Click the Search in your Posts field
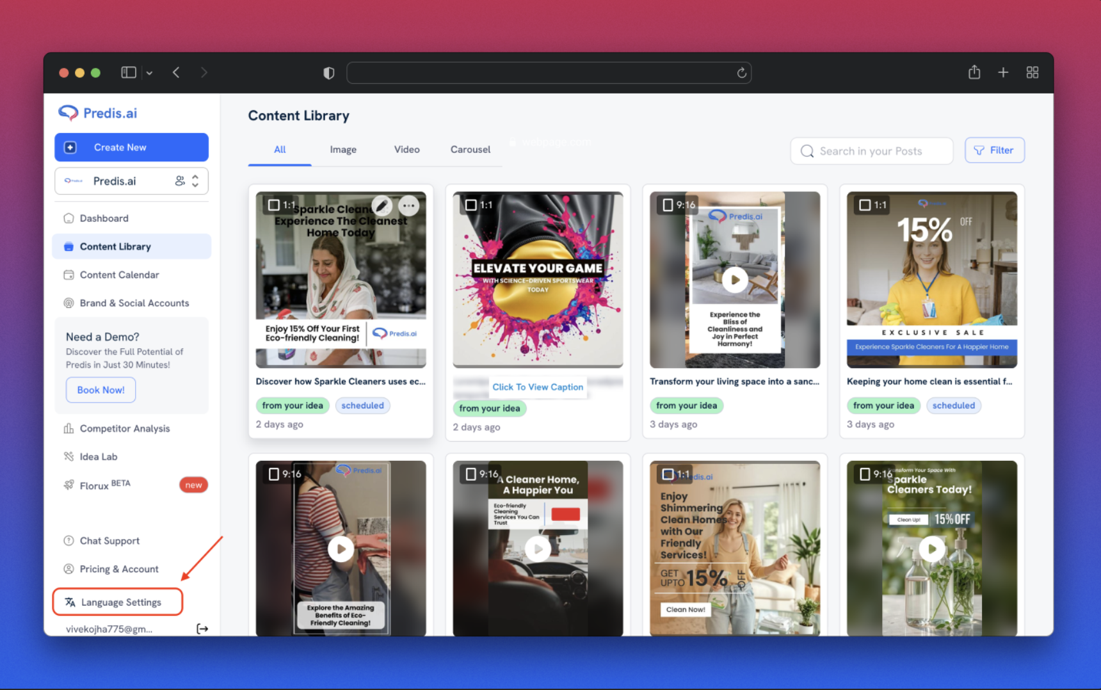The width and height of the screenshot is (1101, 690). [x=872, y=151]
